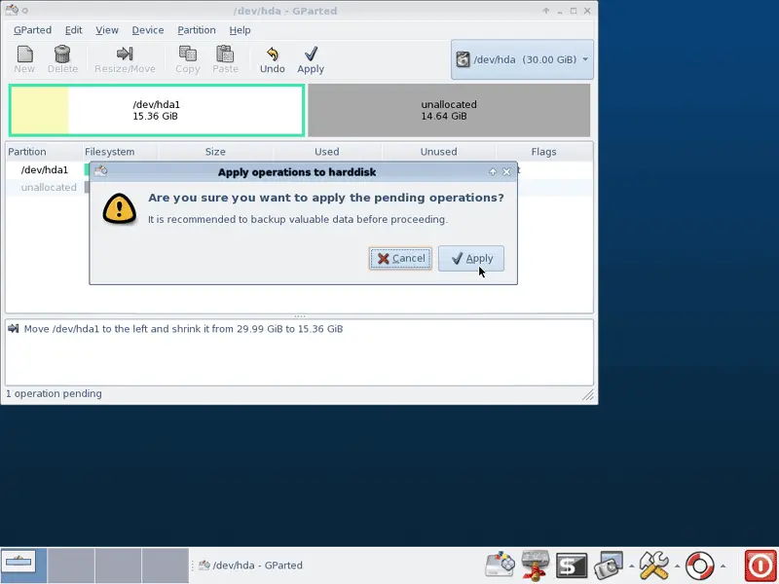Click the Used column header
Image resolution: width=779 pixels, height=584 pixels.
pos(327,152)
